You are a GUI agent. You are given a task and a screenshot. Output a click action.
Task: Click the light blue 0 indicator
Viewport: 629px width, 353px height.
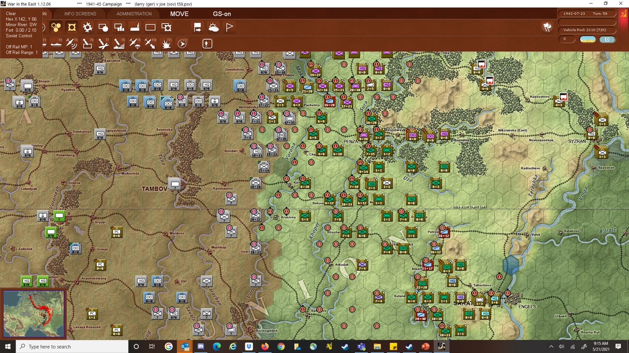pyautogui.click(x=607, y=39)
